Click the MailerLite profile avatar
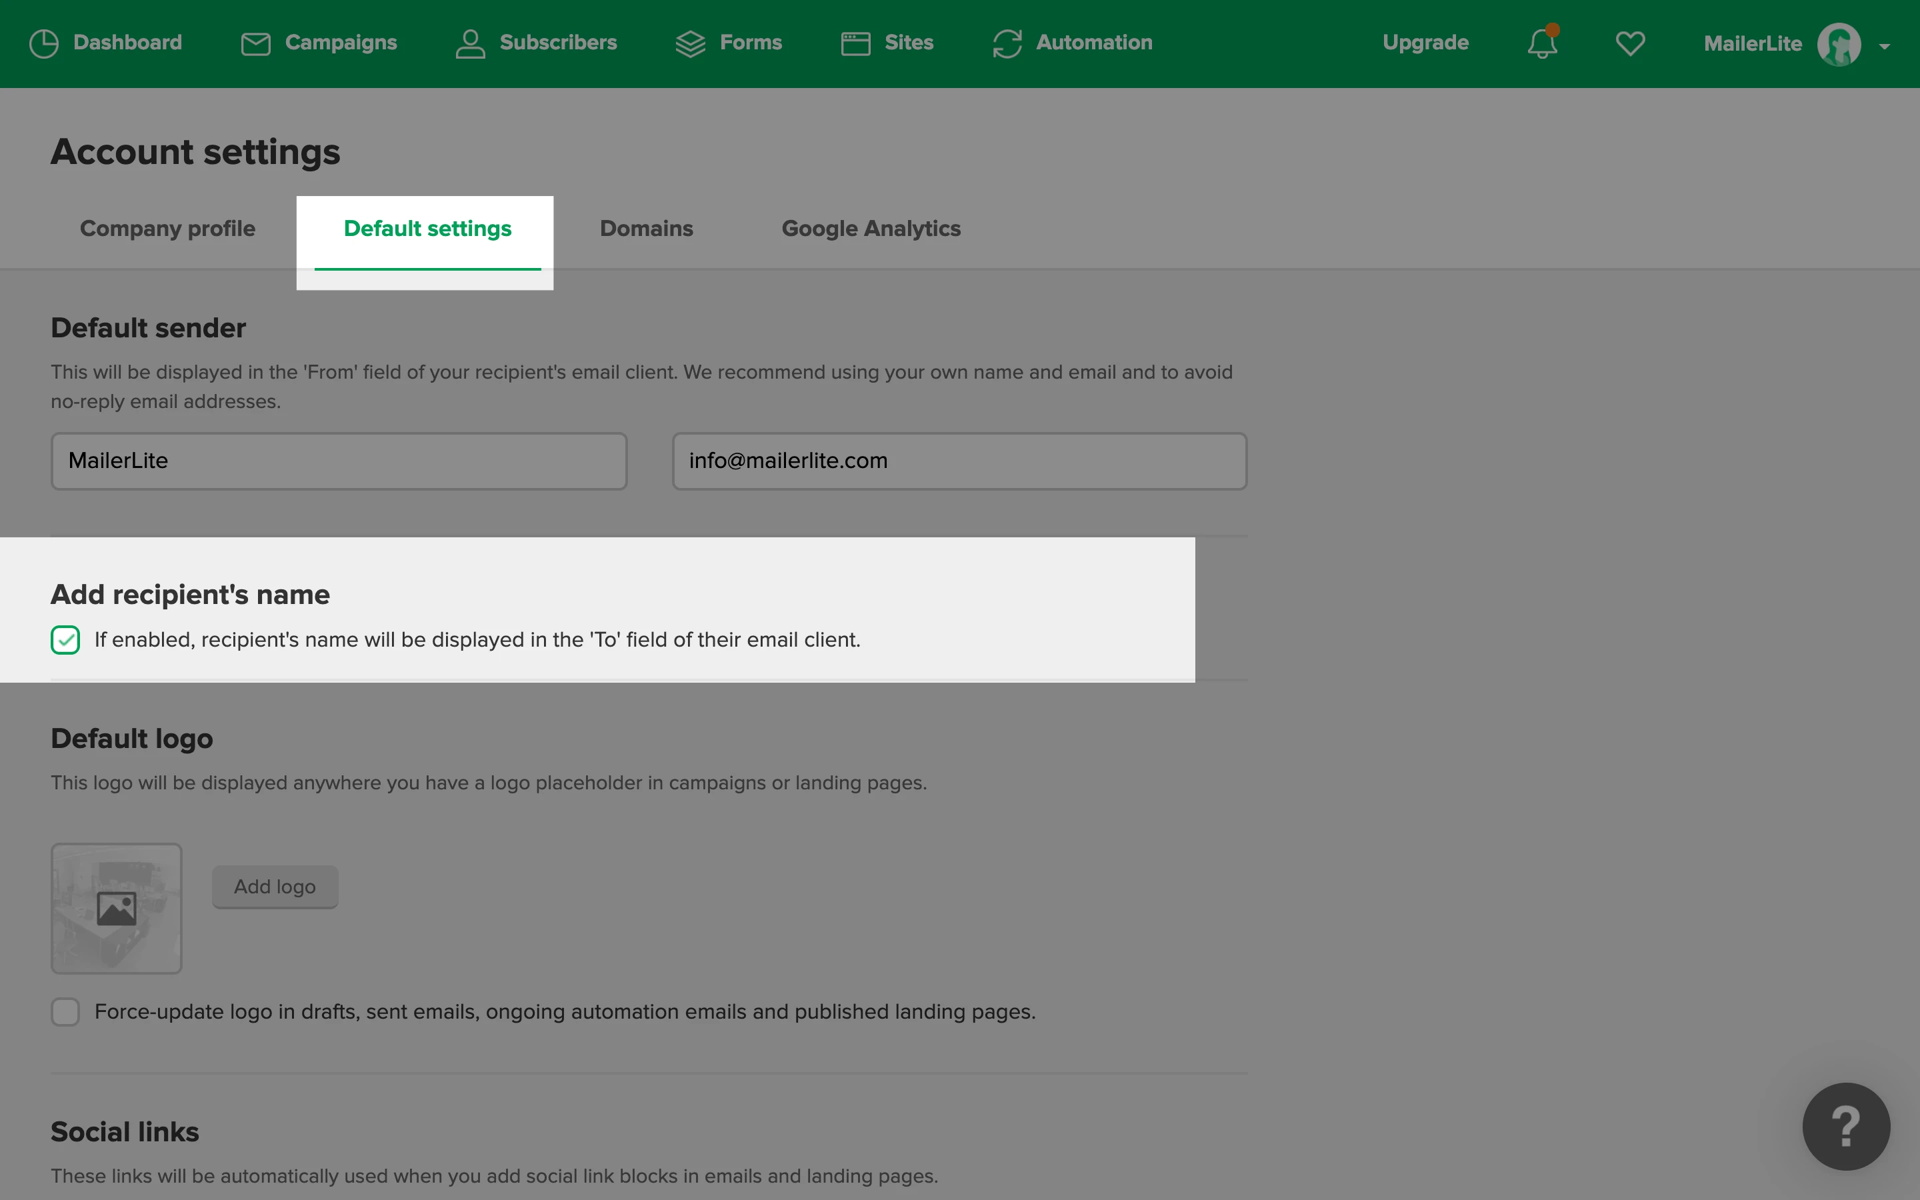1920x1200 pixels. pyautogui.click(x=1838, y=45)
